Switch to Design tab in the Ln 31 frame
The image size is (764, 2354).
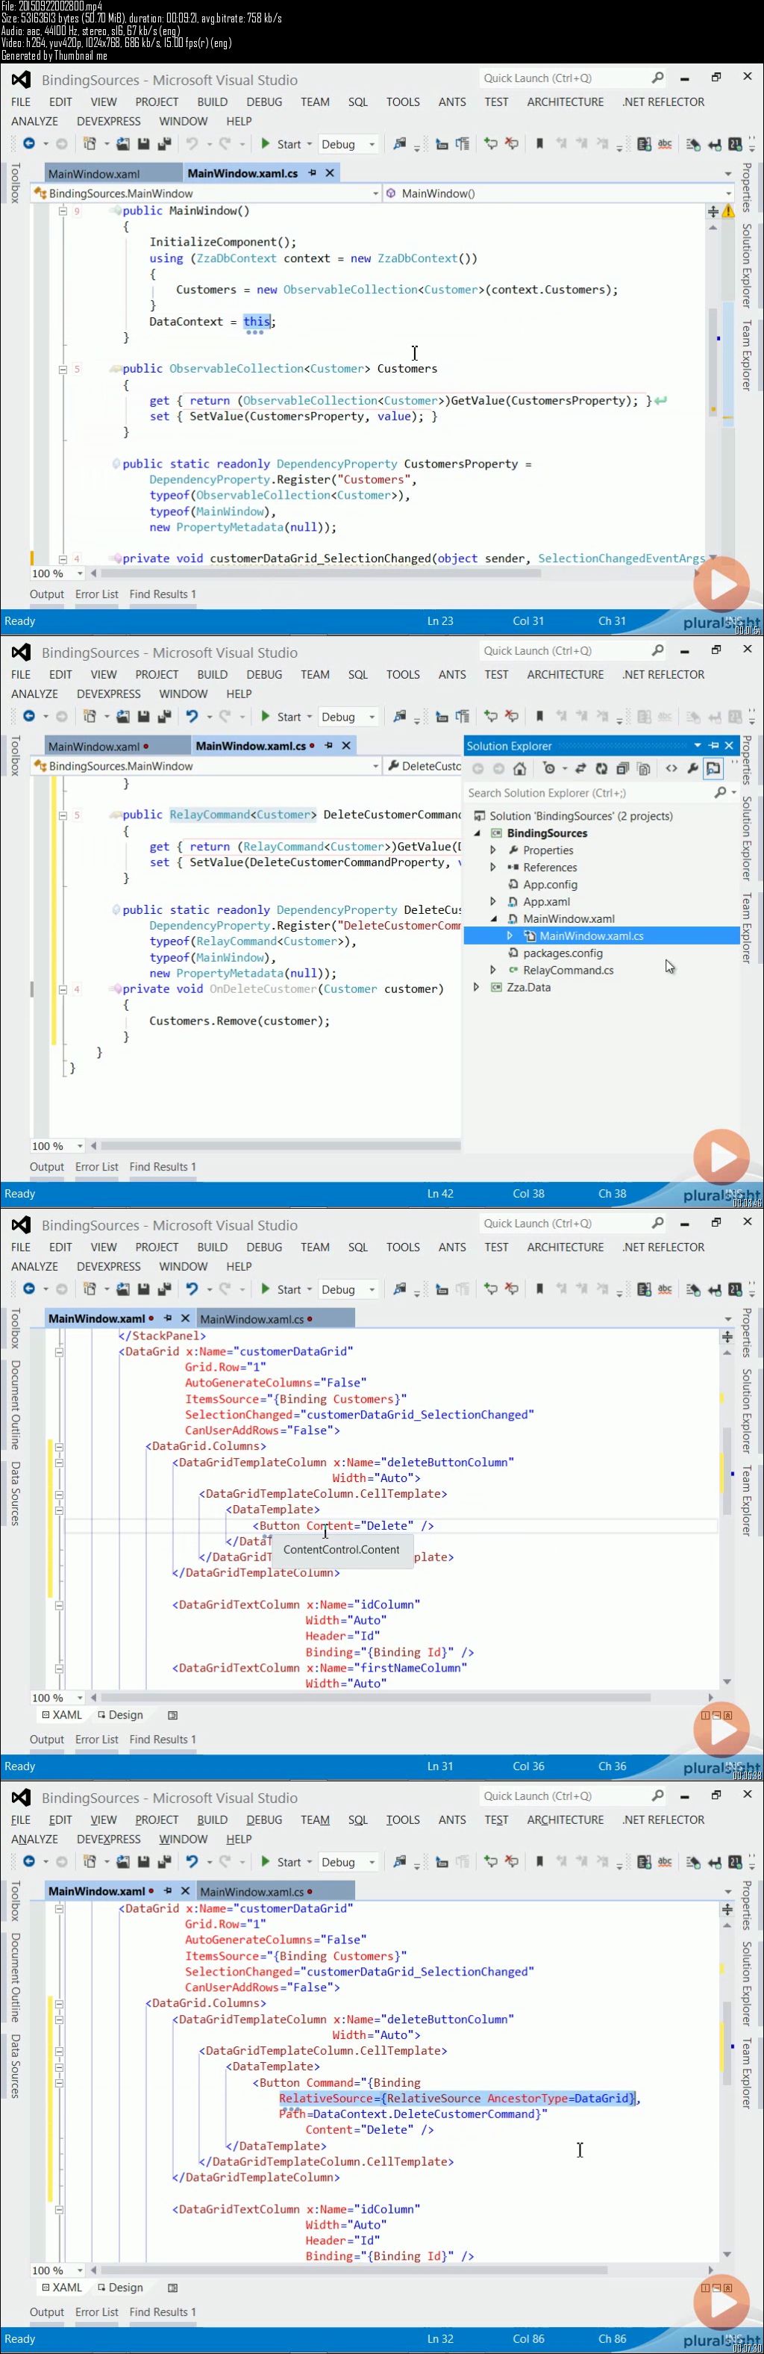119,1715
